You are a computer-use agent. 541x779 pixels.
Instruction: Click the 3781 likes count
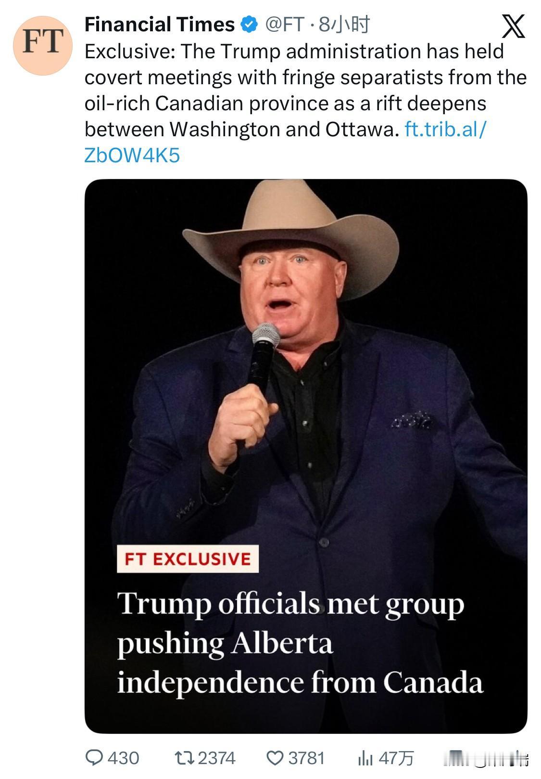pos(306,758)
